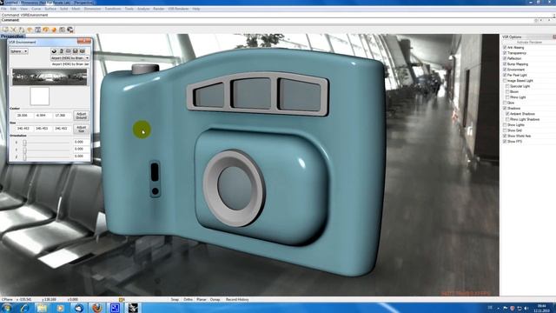Open the File menu
Image resolution: width=556 pixels, height=313 pixels.
3,9
